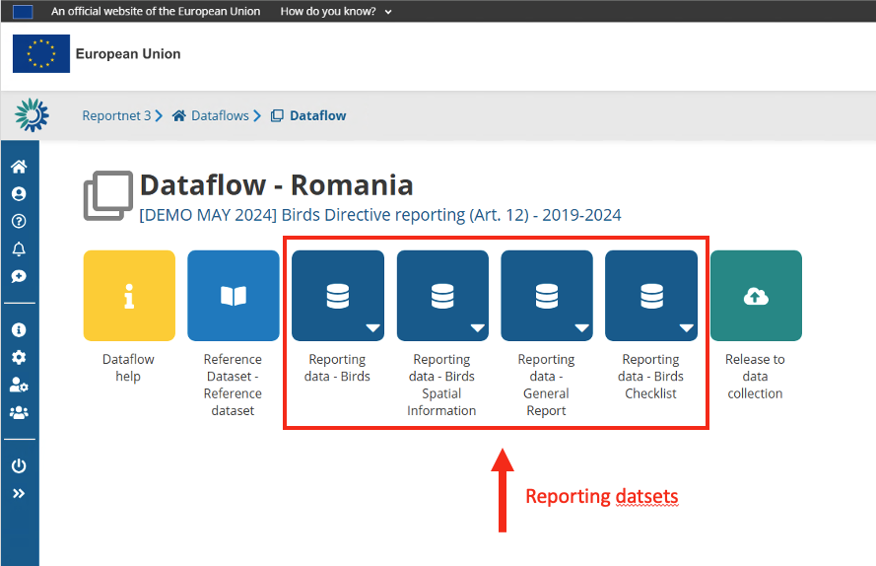Open Reference Dataset book tile
The height and width of the screenshot is (566, 876).
pyautogui.click(x=233, y=295)
